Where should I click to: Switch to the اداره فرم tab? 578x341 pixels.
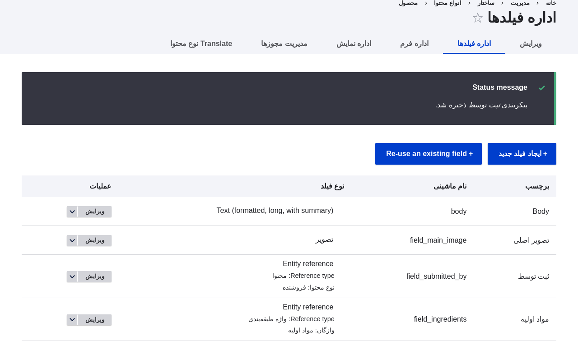tap(414, 43)
